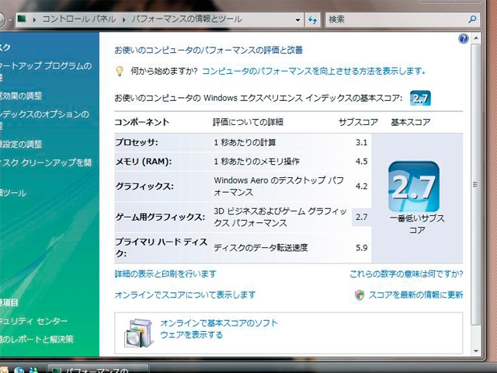Screen dimensions: 497x373
Task: Open コンピュータのパフォーマンスを向上させる方法 link
Action: coord(314,71)
